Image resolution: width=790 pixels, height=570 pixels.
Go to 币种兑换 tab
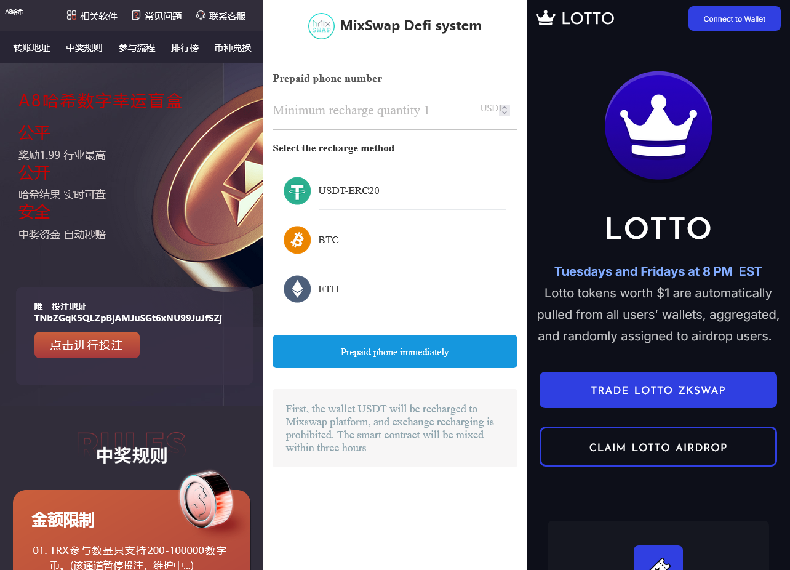(233, 47)
